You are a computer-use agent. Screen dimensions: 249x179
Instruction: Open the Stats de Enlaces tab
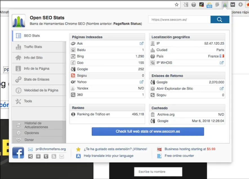click(x=39, y=79)
